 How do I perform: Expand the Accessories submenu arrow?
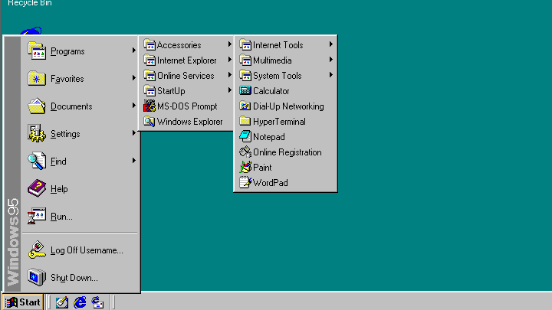tap(229, 44)
